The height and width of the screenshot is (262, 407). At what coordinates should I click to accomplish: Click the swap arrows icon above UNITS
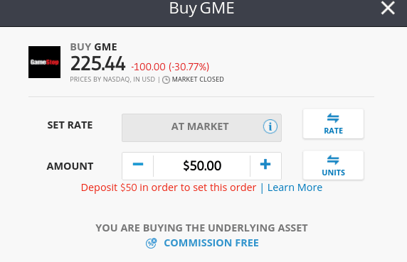pos(333,160)
